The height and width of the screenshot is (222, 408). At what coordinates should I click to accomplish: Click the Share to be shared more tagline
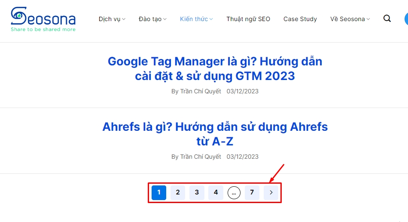tap(43, 29)
